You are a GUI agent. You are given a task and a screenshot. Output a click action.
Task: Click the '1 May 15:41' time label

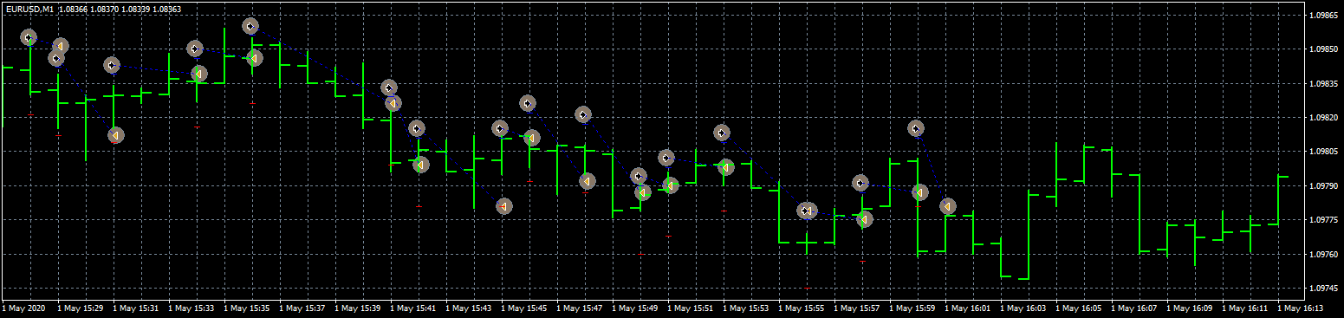(413, 308)
